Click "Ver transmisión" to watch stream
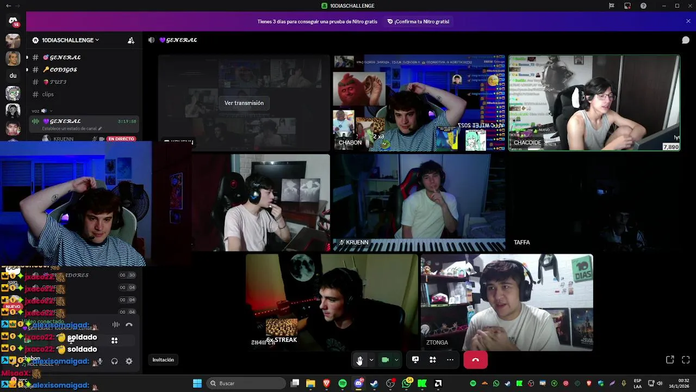Screen dimensions: 696x392 (244, 103)
